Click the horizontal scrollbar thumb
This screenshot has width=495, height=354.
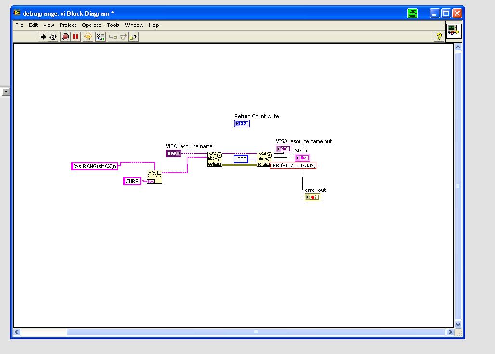pyautogui.click(x=256, y=332)
